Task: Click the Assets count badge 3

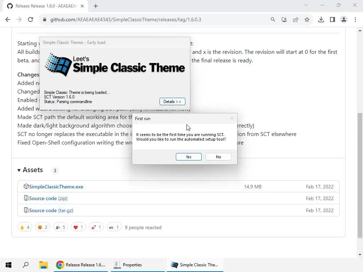Action: tap(55, 170)
